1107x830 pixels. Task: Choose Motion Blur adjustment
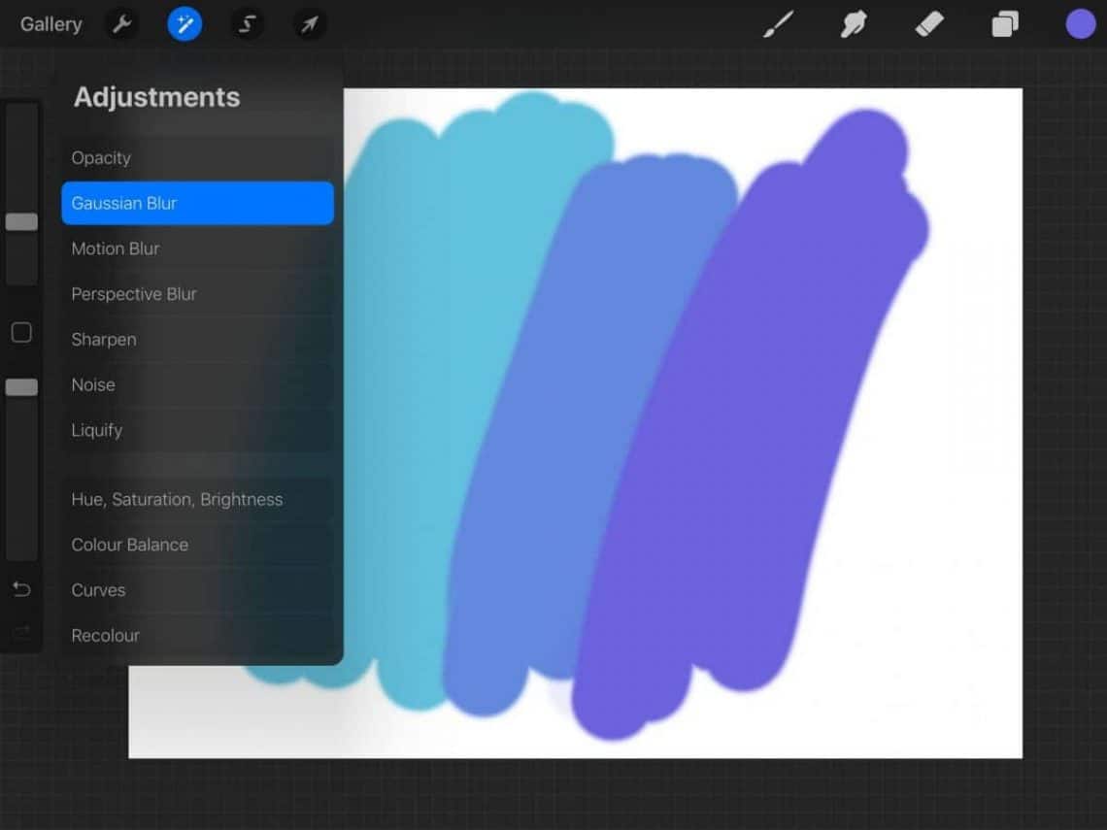coord(198,249)
